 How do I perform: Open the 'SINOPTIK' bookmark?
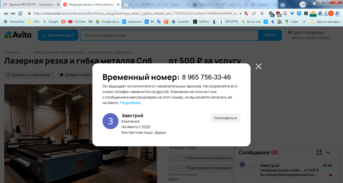[229, 22]
